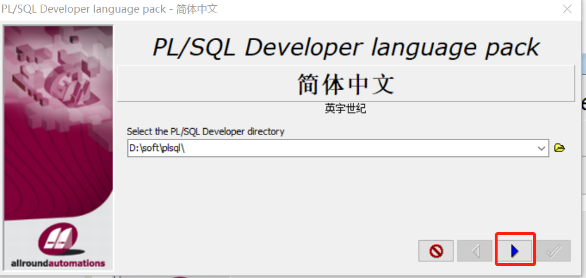Image resolution: width=586 pixels, height=278 pixels.
Task: Click the greyed back arrow button
Action: tap(475, 251)
